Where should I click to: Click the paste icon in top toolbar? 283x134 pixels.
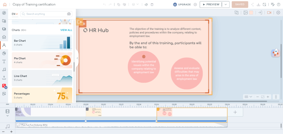tap(124, 5)
